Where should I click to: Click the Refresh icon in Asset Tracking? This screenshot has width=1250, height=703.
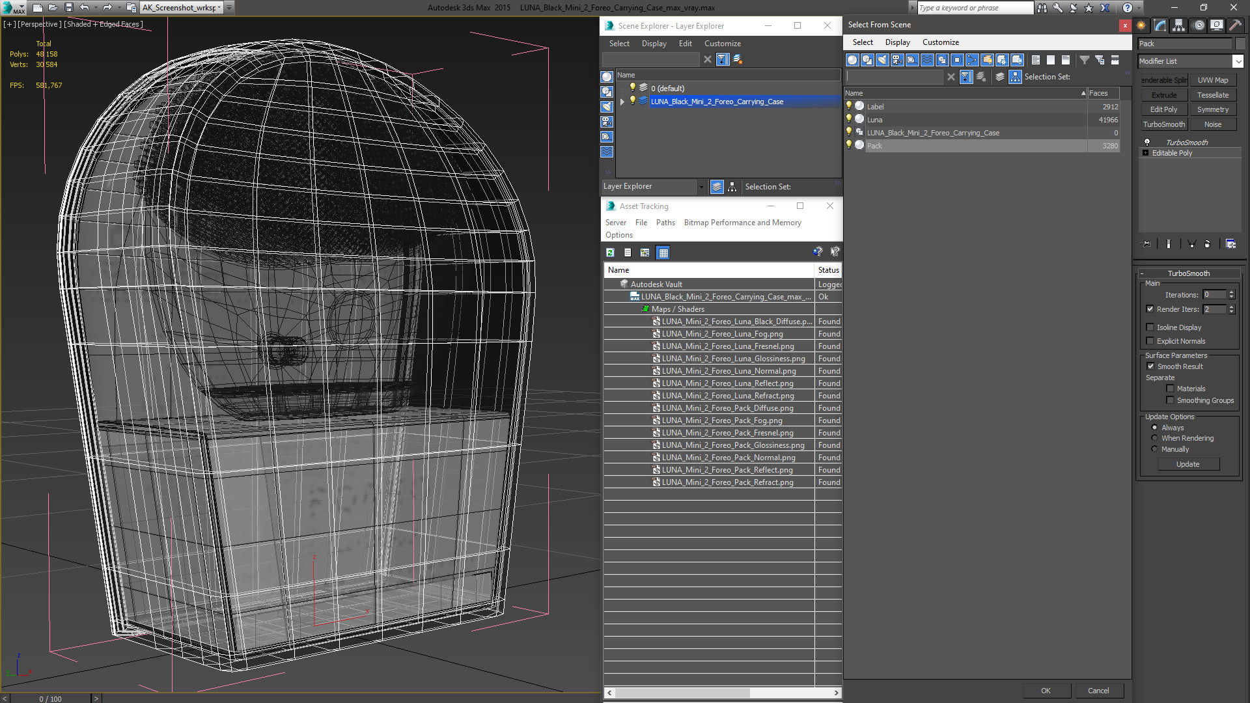click(x=610, y=253)
